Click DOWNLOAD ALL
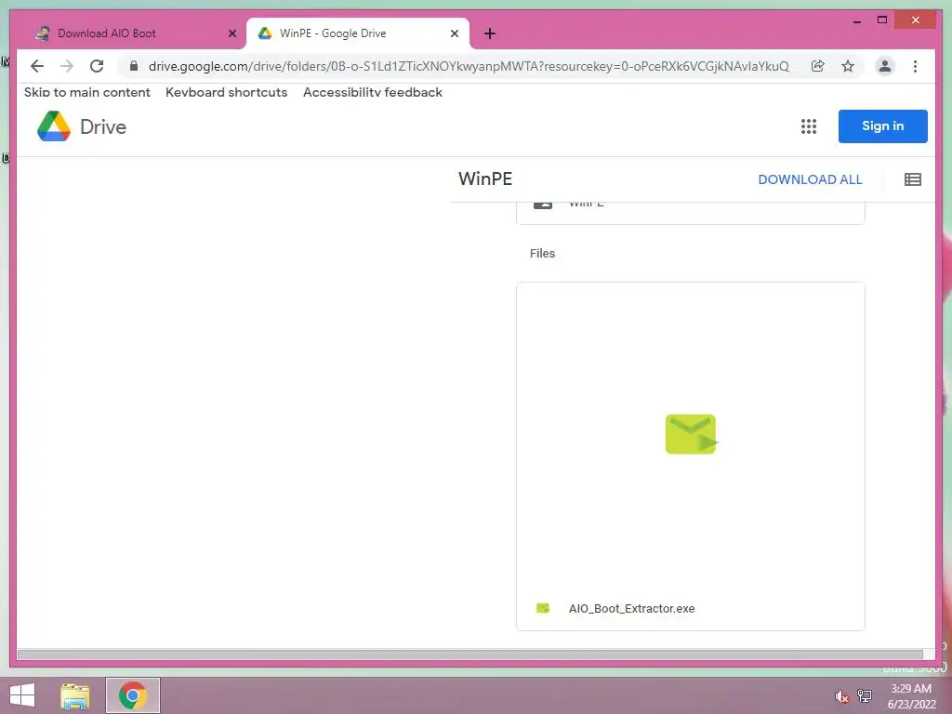This screenshot has width=952, height=714. [x=810, y=179]
